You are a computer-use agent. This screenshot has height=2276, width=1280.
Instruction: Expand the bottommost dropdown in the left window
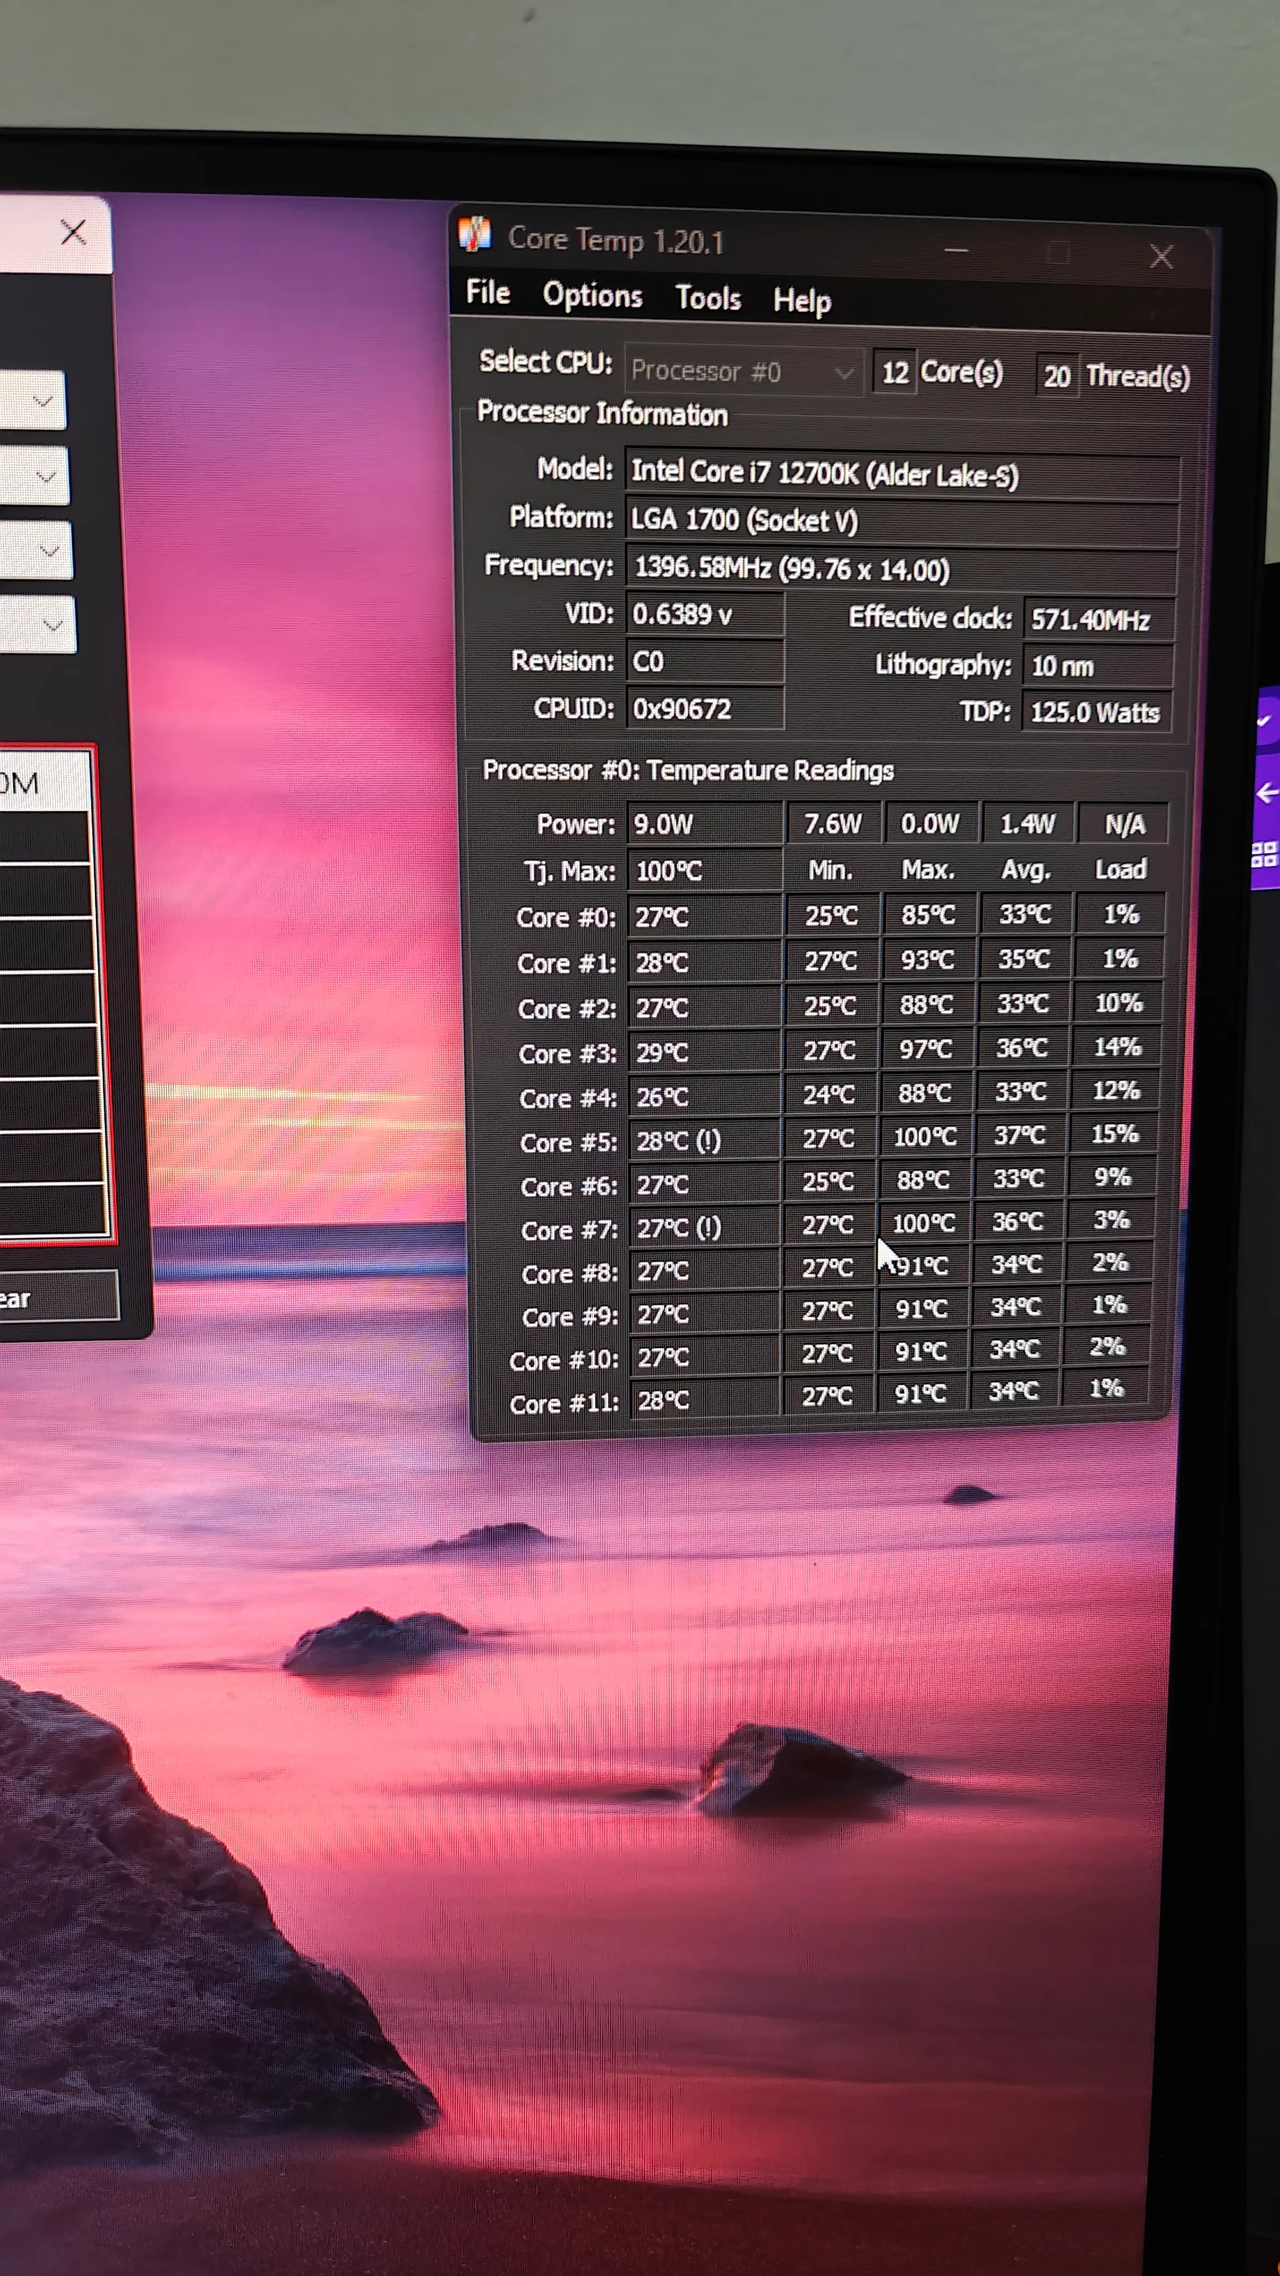[38, 625]
